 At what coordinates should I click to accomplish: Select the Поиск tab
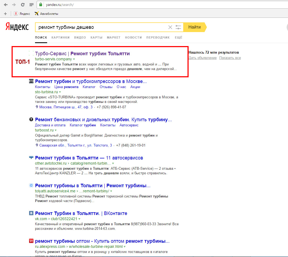click(x=41, y=37)
